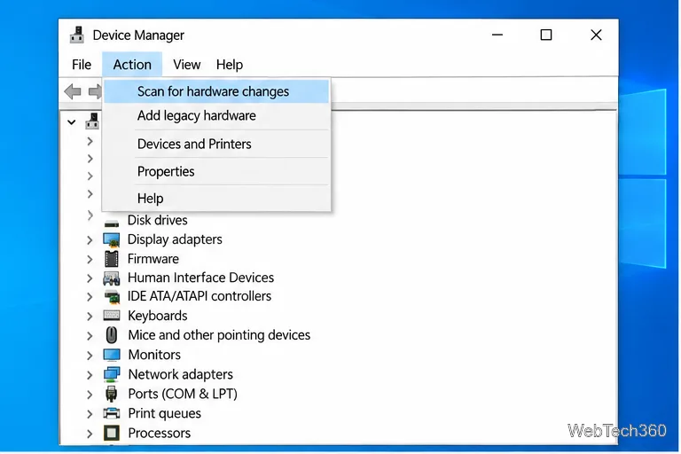Minimize the Device Manager window
Screen dimensions: 681x454
pos(497,35)
